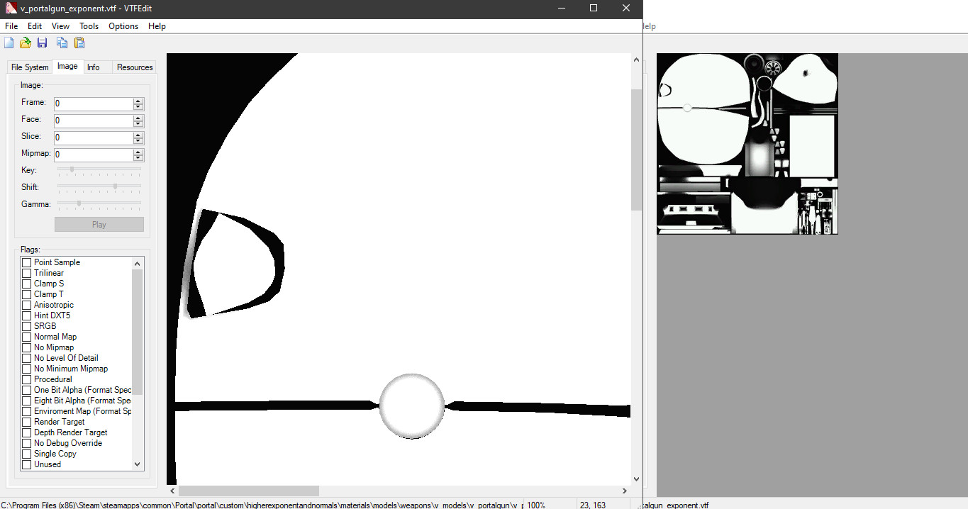The height and width of the screenshot is (509, 968).
Task: Click the Save floppy disk icon
Action: coord(43,43)
